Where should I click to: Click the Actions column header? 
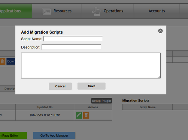coord(93,107)
